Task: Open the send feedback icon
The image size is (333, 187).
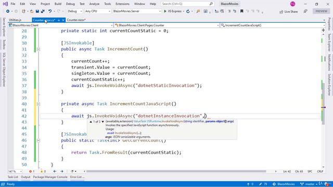Action: click(305, 11)
